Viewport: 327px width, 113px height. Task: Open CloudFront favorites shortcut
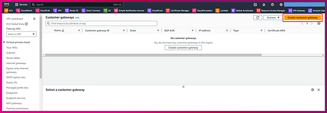(155, 11)
